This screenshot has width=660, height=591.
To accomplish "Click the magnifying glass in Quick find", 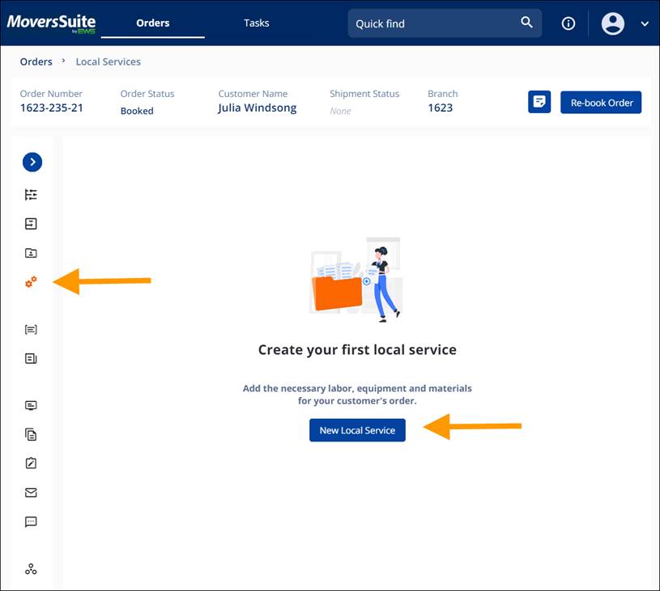I will point(526,23).
